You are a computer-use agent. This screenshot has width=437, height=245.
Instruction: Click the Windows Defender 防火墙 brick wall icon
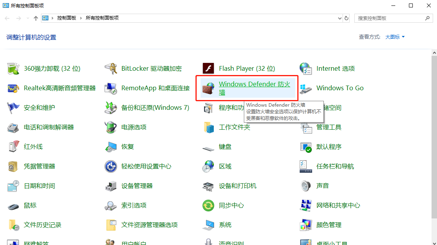coord(208,88)
